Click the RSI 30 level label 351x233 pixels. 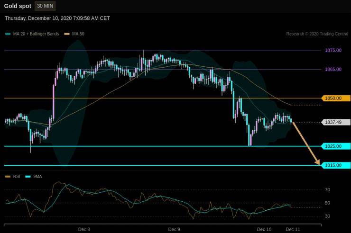click(327, 216)
